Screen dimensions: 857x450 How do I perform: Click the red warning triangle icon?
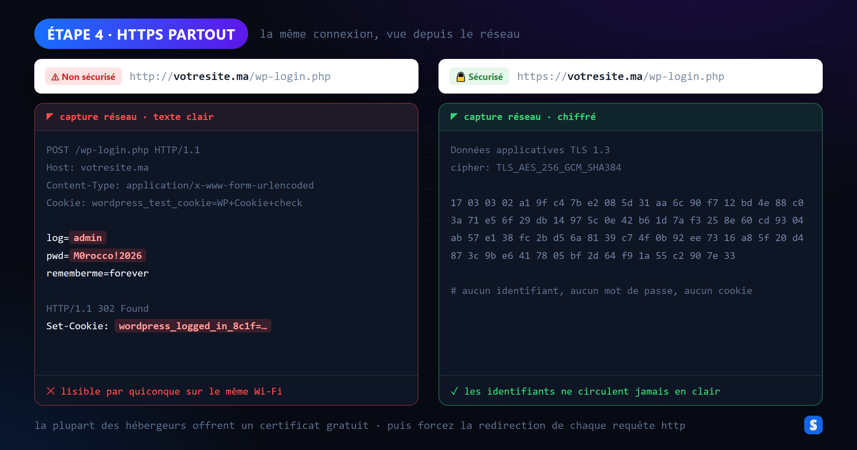pos(55,77)
